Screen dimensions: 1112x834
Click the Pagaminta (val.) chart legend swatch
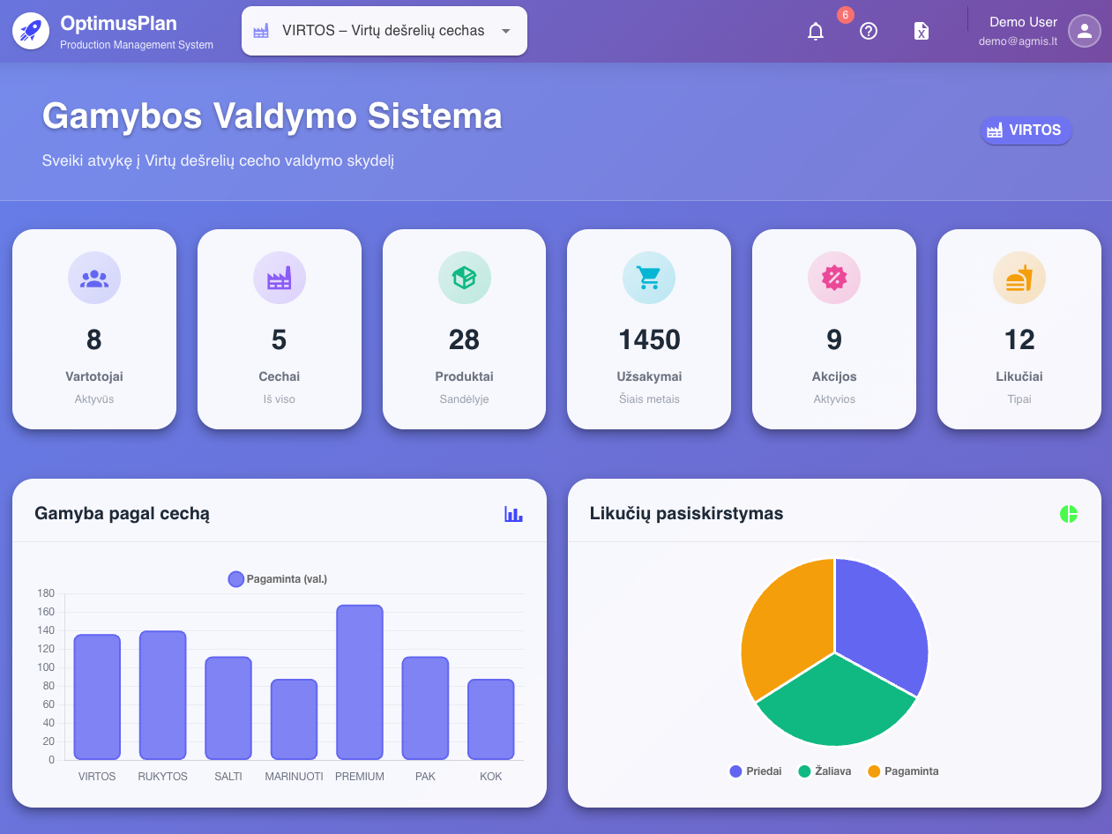point(235,579)
